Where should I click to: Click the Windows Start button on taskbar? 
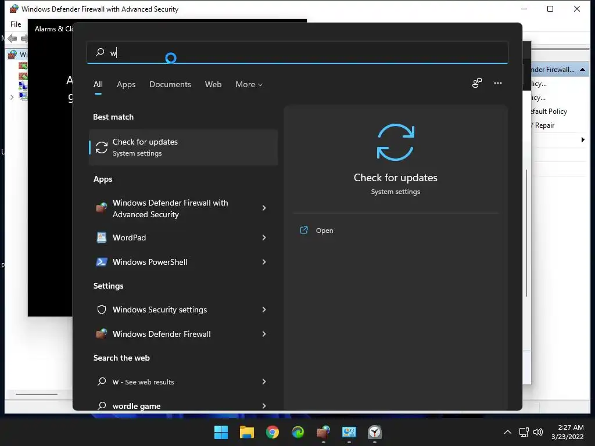(221, 432)
